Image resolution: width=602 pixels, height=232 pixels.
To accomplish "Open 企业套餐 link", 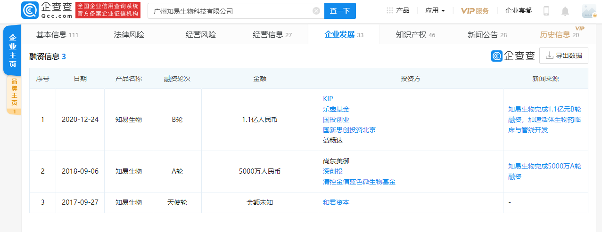I will tap(519, 11).
